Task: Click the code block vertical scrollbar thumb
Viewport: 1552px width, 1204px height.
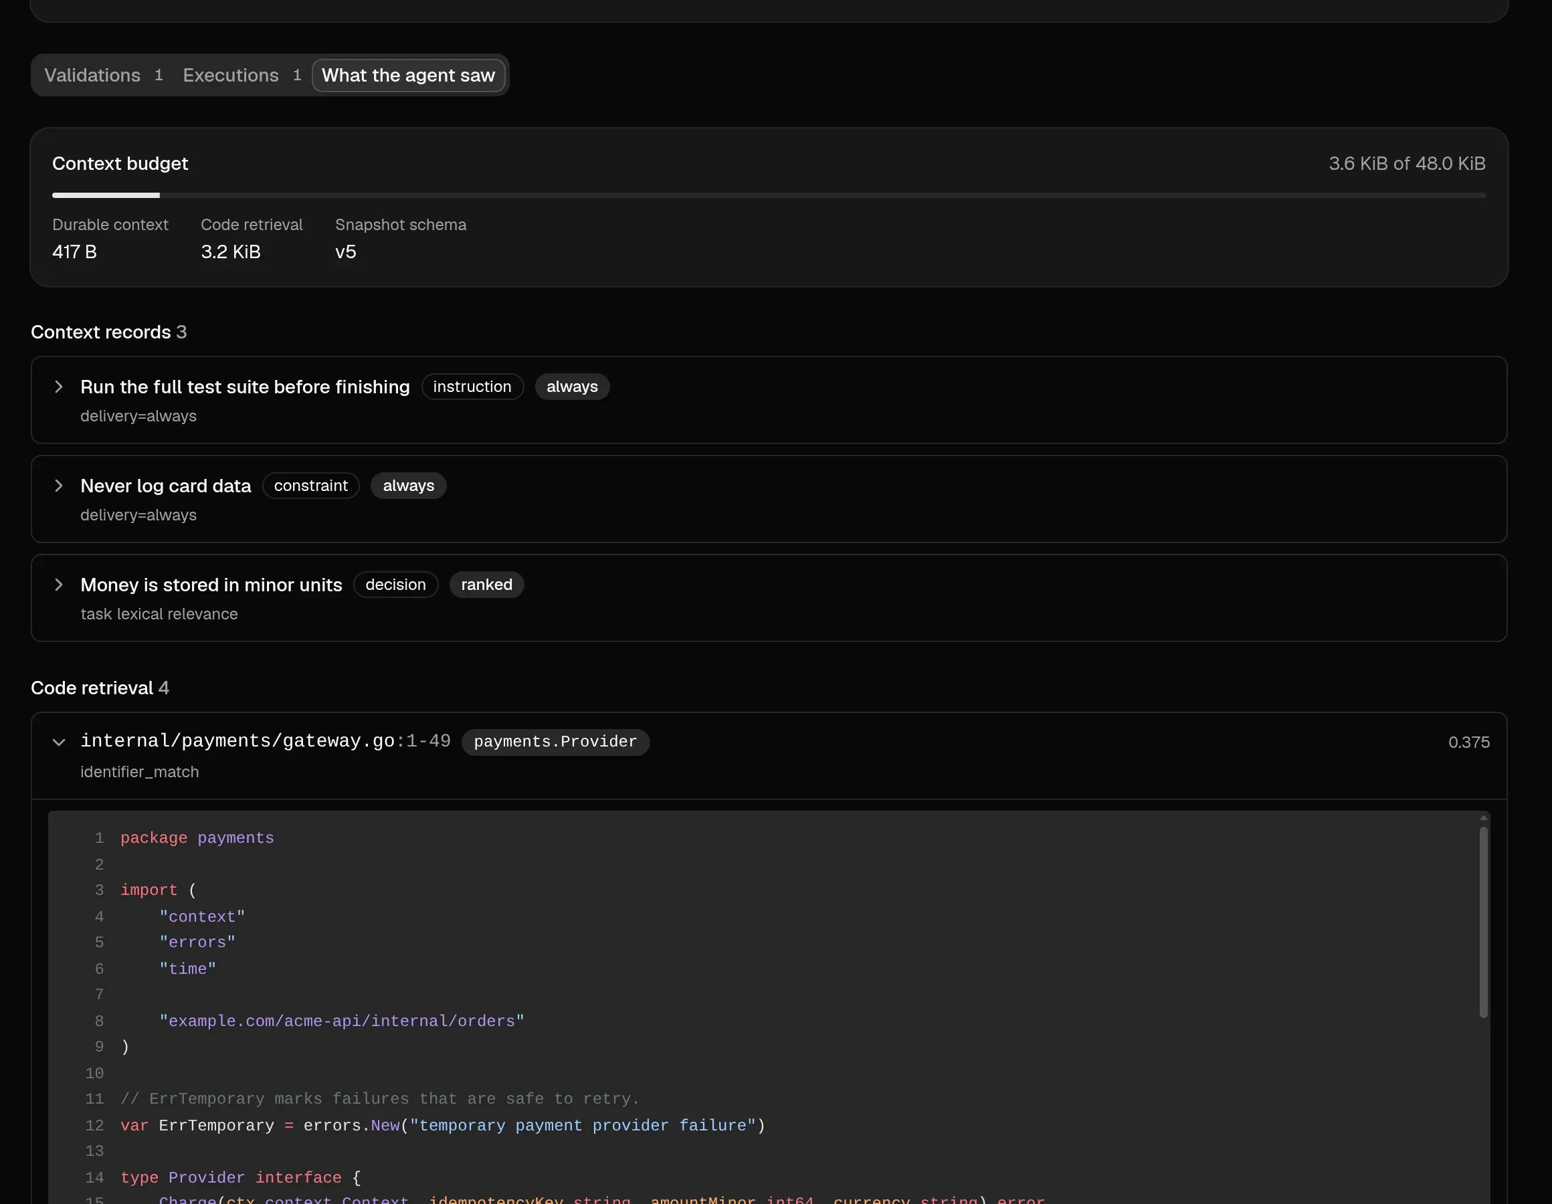Action: pyautogui.click(x=1484, y=922)
